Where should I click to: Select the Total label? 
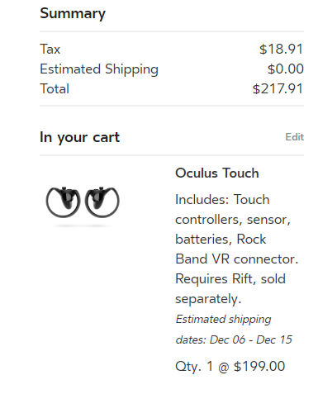pyautogui.click(x=55, y=88)
